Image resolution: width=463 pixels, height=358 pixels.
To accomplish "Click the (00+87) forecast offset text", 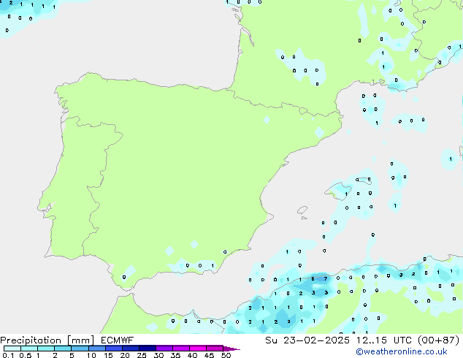I will point(439,340).
